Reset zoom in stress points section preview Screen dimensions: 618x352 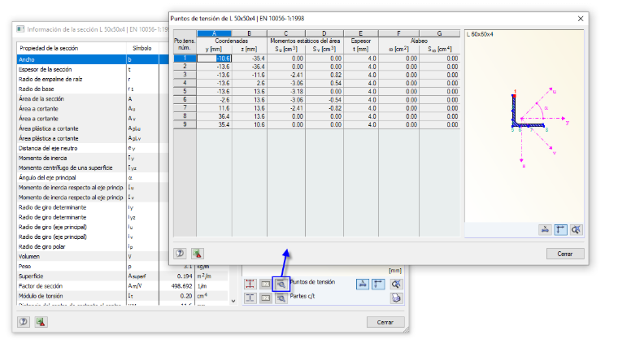(x=576, y=229)
